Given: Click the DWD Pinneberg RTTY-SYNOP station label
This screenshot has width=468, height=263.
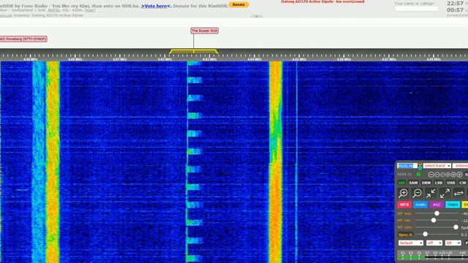Looking at the screenshot, I should pos(23,39).
